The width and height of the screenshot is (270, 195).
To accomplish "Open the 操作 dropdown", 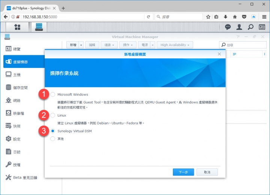I will pyautogui.click(x=128, y=45).
